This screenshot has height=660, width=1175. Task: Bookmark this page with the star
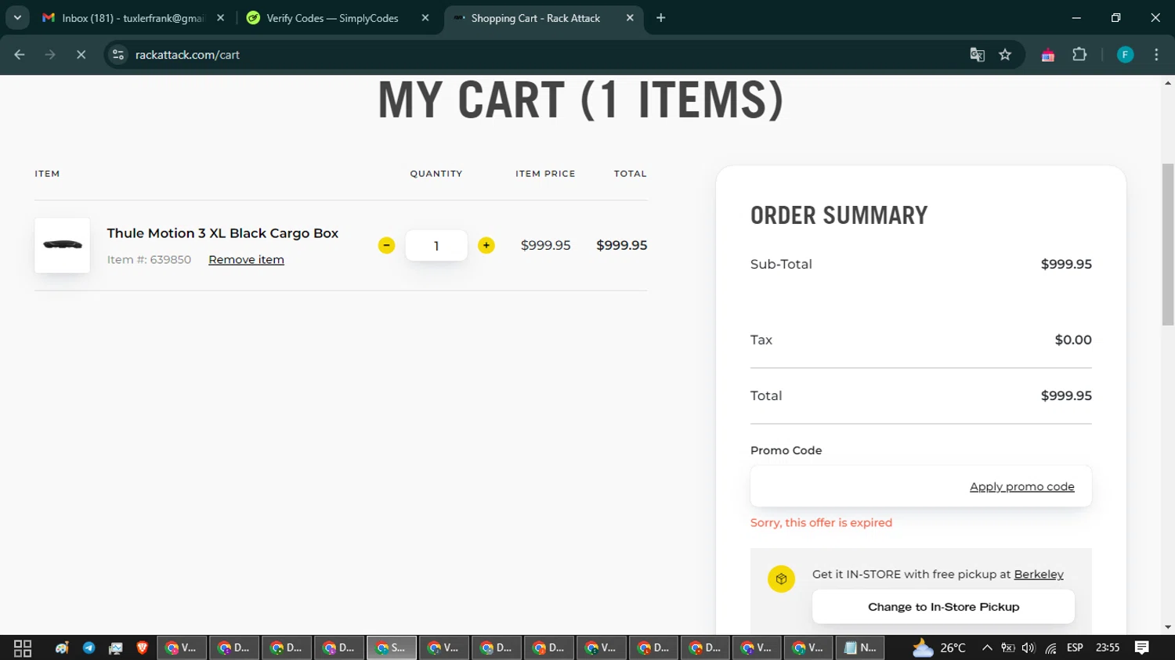click(x=1005, y=55)
